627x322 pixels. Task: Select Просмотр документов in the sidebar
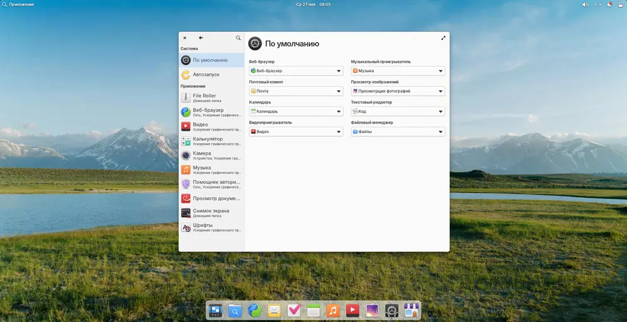[x=211, y=198]
